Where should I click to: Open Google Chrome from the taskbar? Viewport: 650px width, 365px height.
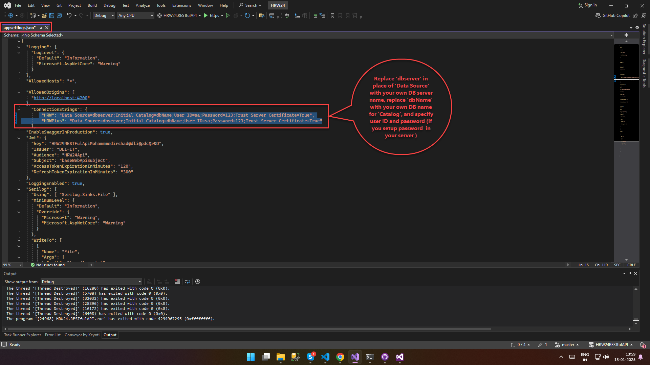tap(340, 357)
